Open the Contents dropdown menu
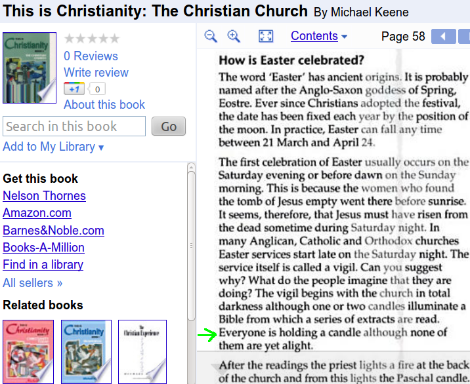Viewport: 470px width, 384px height. point(319,36)
